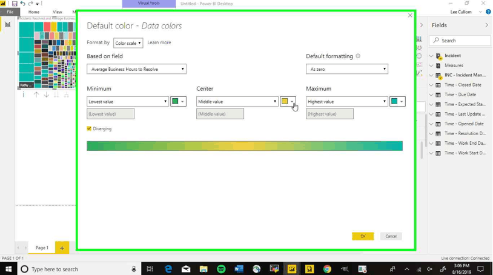Open the Maximum Highest value dropdown
Image resolution: width=493 pixels, height=275 pixels.
(347, 102)
